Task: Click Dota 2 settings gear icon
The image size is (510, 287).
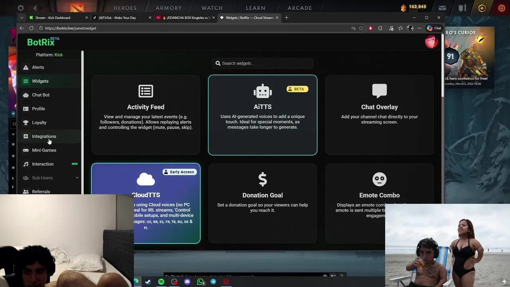Action: point(21,8)
